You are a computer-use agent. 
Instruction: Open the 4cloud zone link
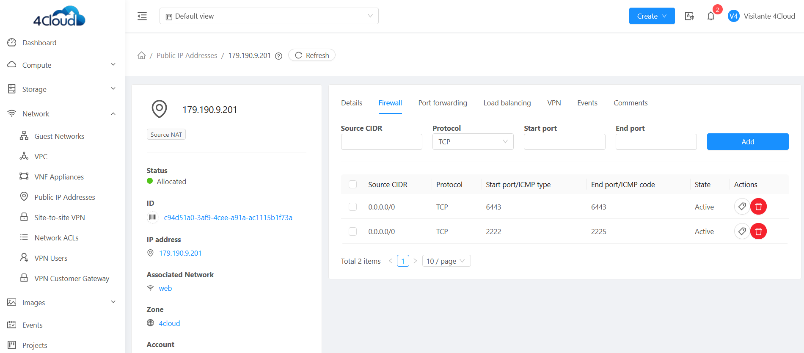click(x=169, y=323)
